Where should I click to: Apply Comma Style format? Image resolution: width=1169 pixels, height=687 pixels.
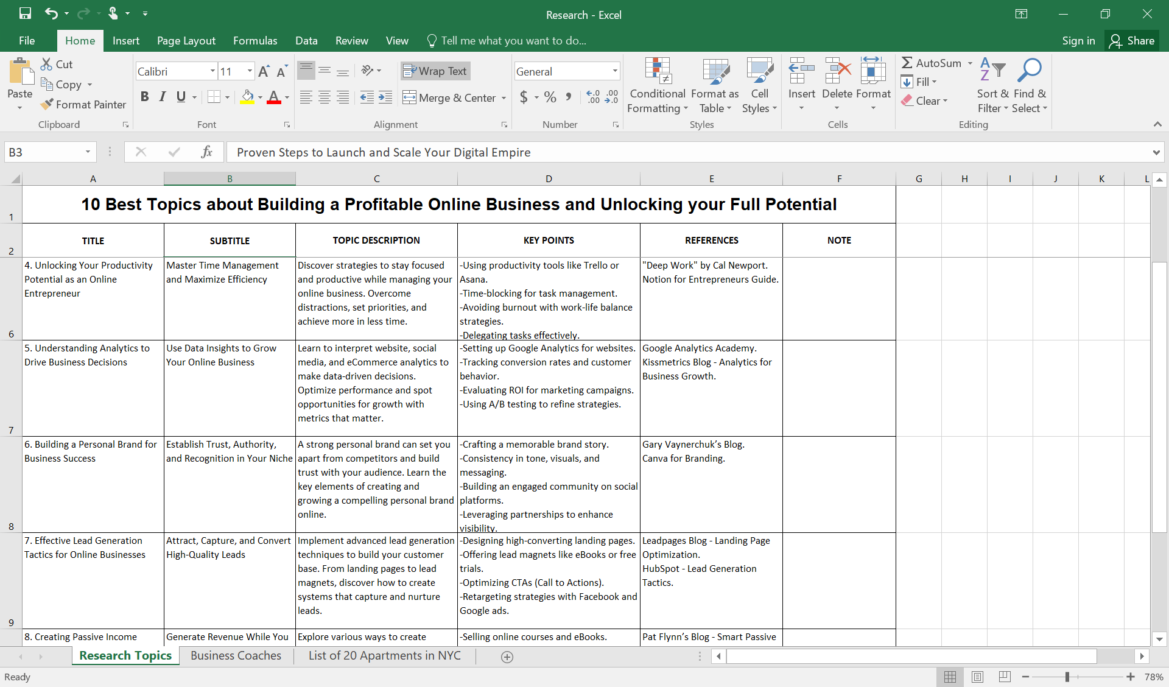(569, 97)
